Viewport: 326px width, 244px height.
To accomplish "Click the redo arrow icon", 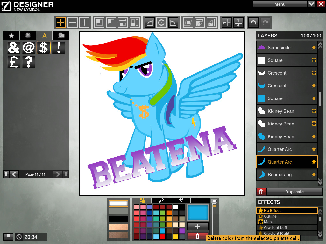I will click(x=265, y=23).
